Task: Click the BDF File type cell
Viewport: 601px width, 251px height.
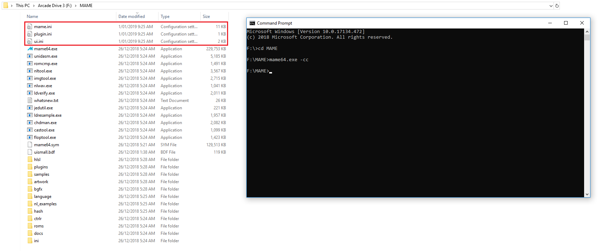Action: point(168,152)
